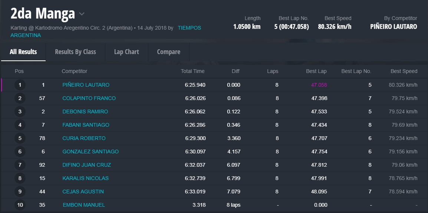View CURIA ROBERTO's competitor page
This screenshot has width=428, height=213.
pyautogui.click(x=84, y=138)
